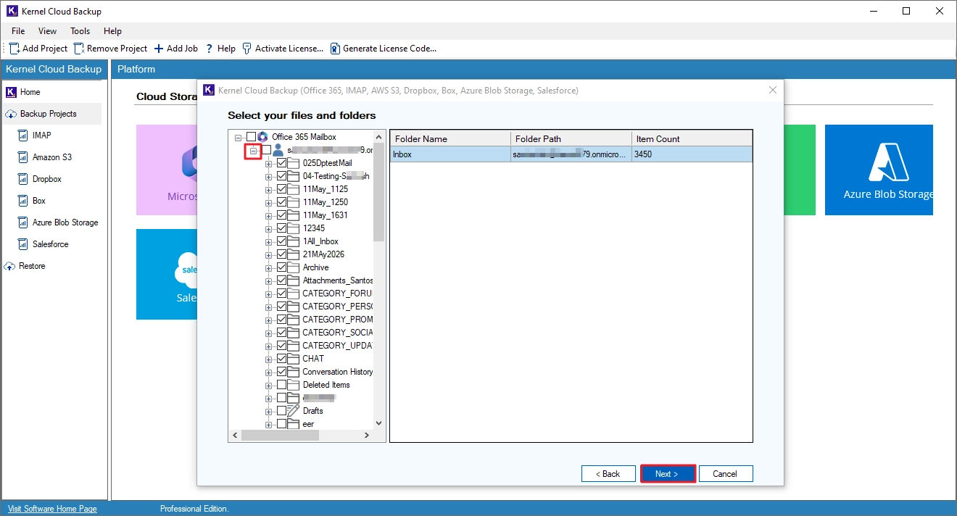Screen dimensions: 957x516
Task: Uncheck the 12345 folder checkbox
Action: (281, 228)
